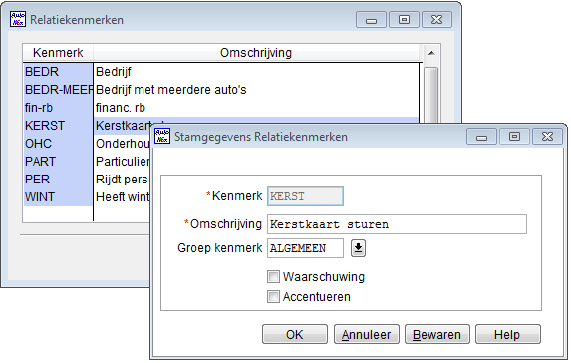Enable the Waarschuwing checkbox
Image resolution: width=571 pixels, height=363 pixels.
click(x=273, y=276)
